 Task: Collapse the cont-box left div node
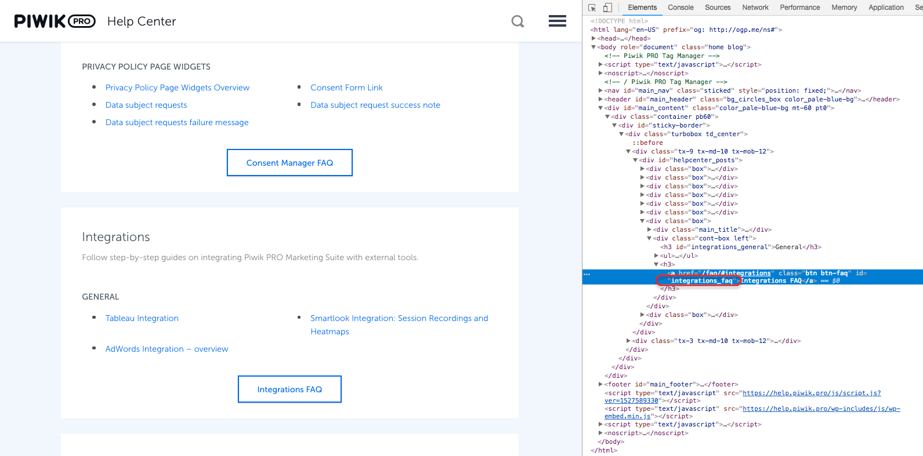(649, 238)
